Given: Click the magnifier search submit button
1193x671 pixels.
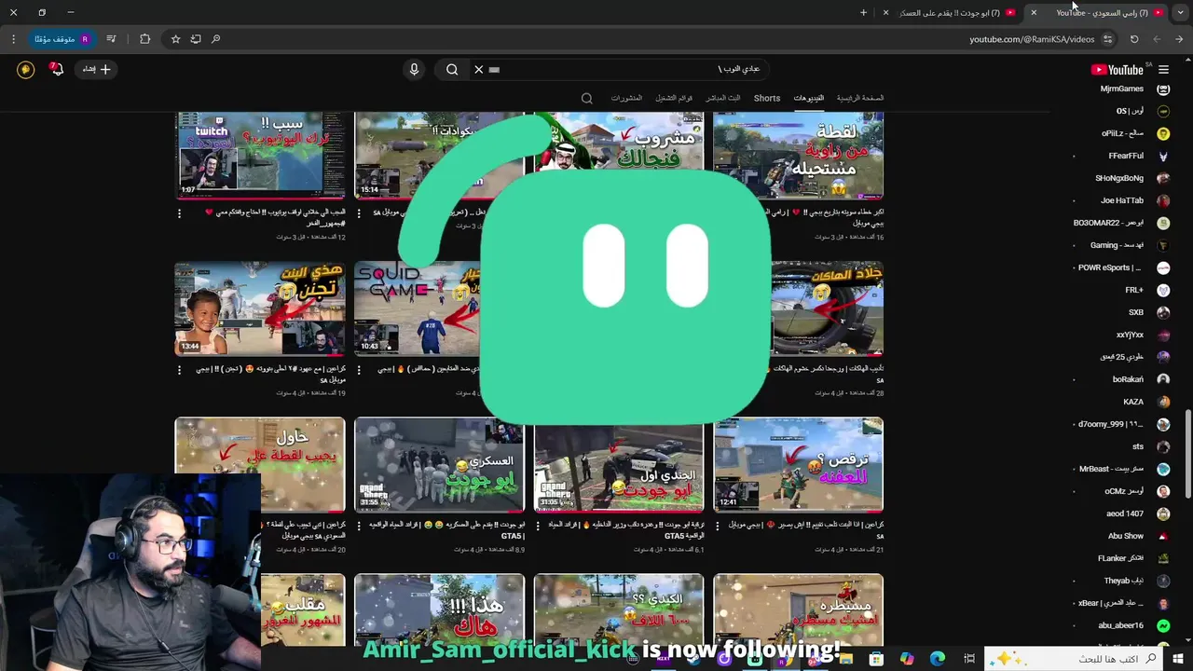Looking at the screenshot, I should point(452,70).
